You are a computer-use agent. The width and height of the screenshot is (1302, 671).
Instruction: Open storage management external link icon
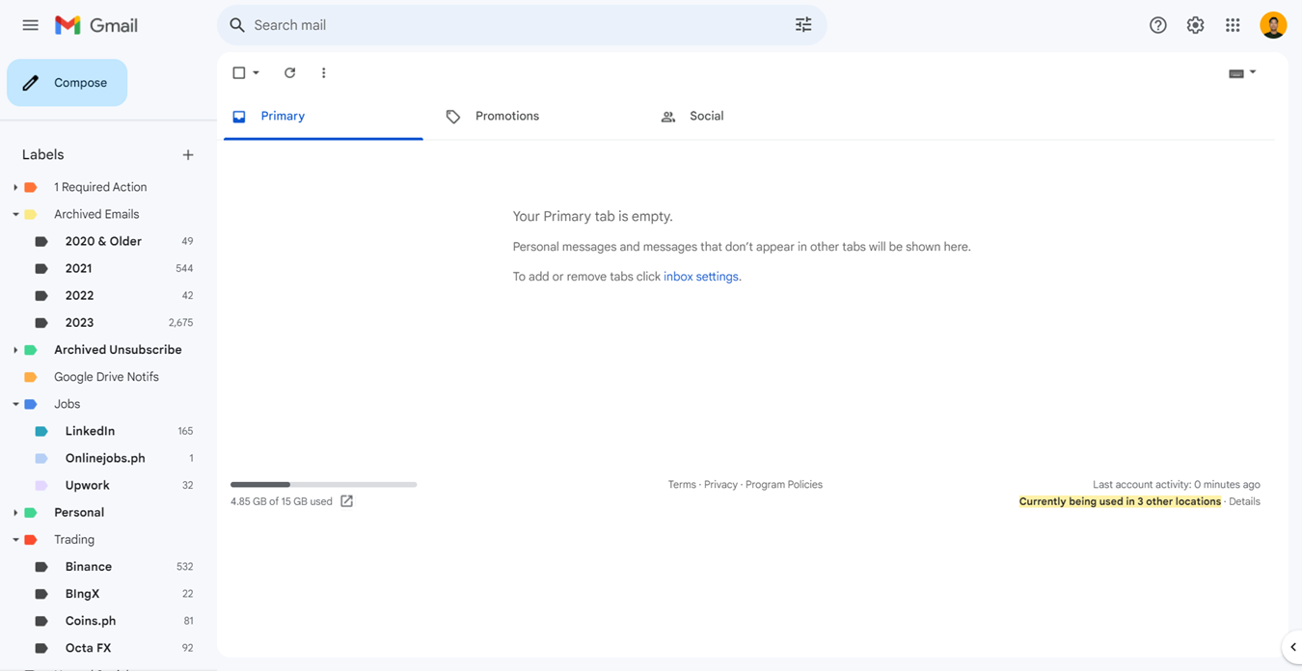click(347, 501)
